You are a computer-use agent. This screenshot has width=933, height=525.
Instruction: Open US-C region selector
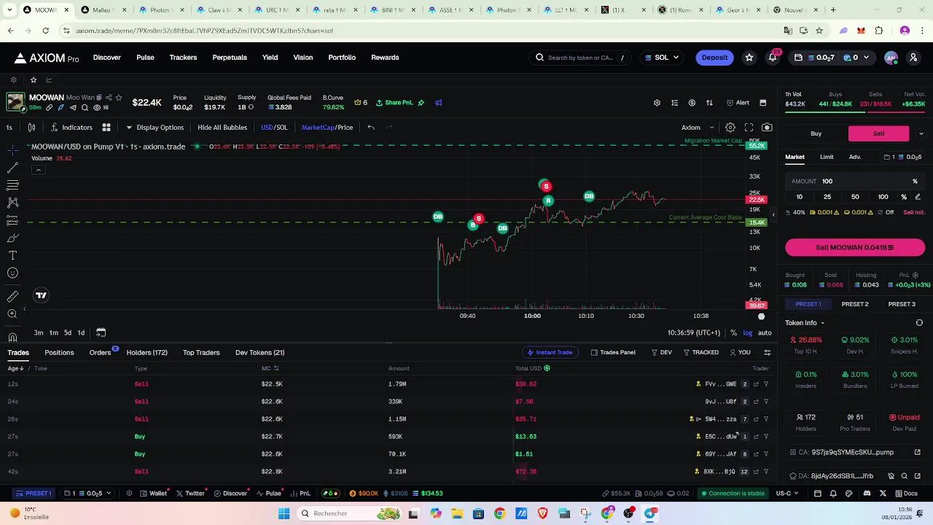click(786, 494)
